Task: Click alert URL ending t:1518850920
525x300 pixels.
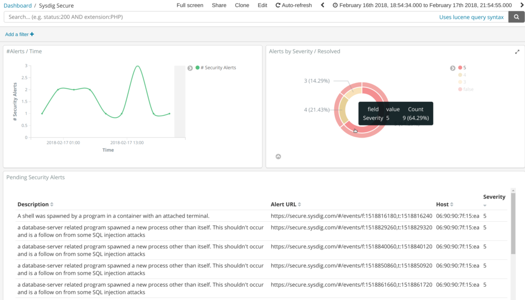Action: pyautogui.click(x=351, y=266)
